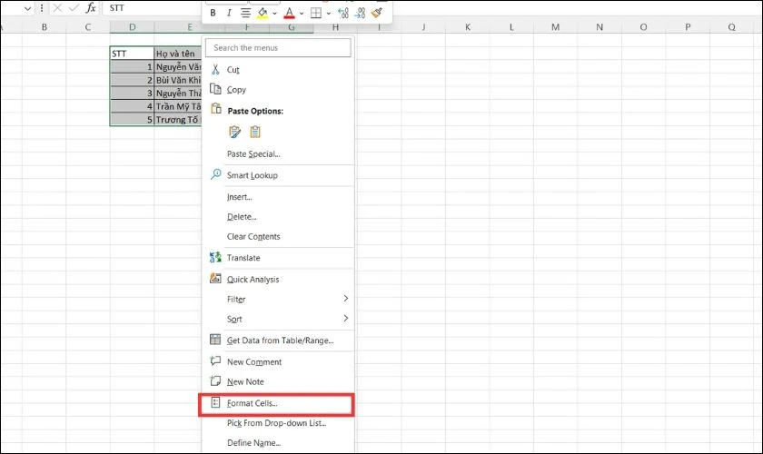This screenshot has height=454, width=763.
Task: Click the first Paste Options clipboard icon
Action: [234, 132]
